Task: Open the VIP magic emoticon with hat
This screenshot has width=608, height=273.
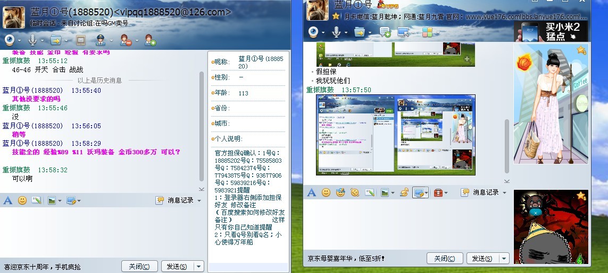Action: 340,192
